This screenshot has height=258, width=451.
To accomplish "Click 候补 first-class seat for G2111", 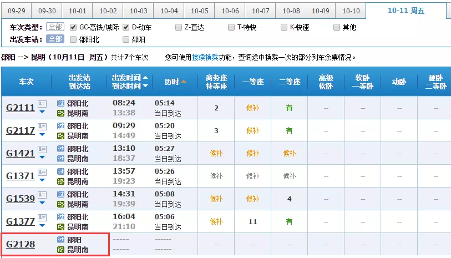I will pyautogui.click(x=253, y=108).
